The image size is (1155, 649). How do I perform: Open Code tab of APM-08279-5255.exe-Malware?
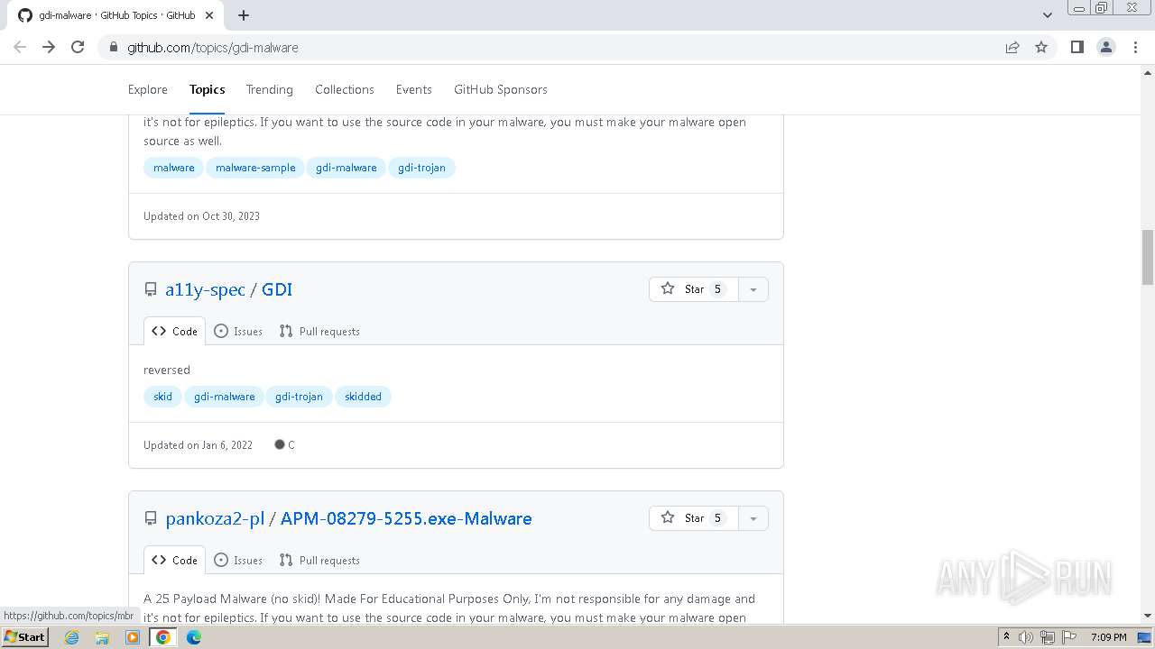(174, 560)
